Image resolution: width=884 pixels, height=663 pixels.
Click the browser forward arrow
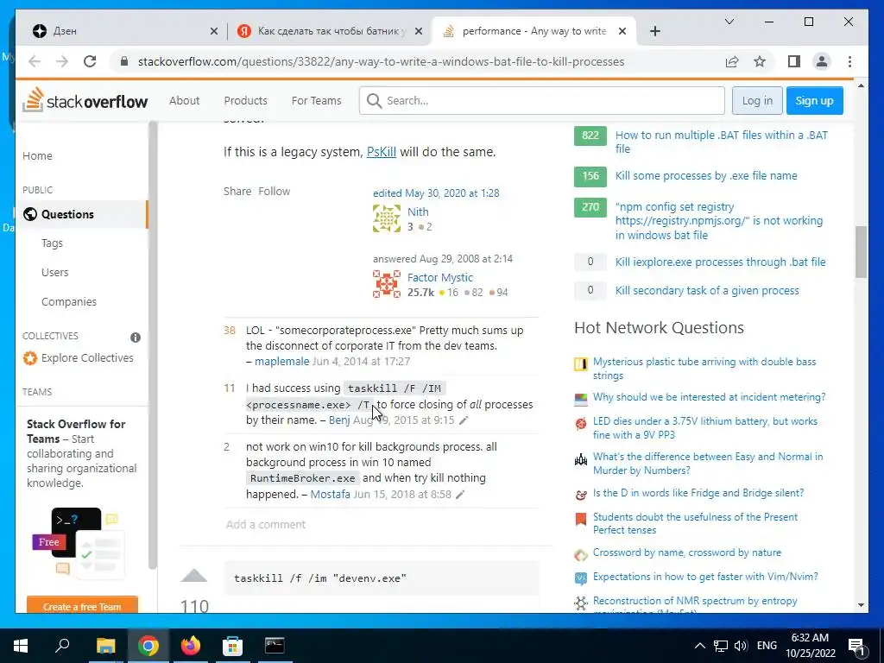(x=62, y=61)
